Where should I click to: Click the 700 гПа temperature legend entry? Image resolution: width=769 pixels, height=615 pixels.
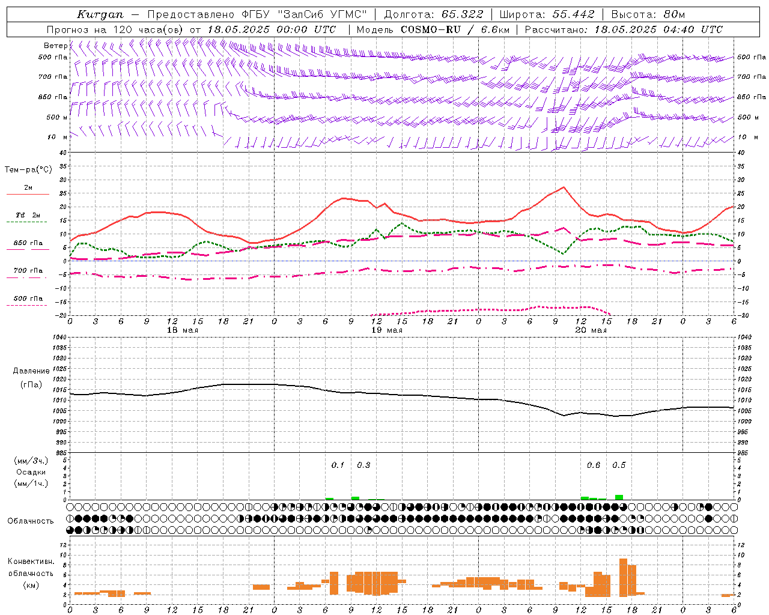click(x=28, y=271)
